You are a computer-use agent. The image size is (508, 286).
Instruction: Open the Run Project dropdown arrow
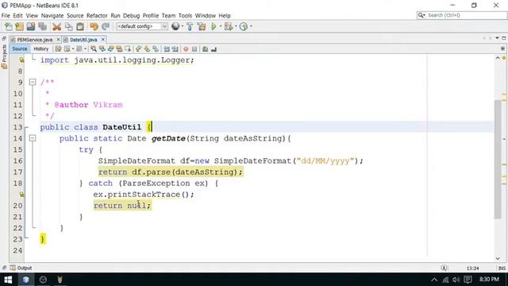click(x=221, y=26)
